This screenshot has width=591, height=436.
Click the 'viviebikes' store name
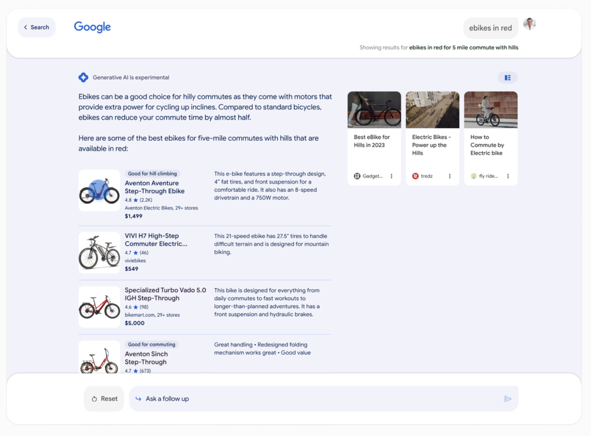coord(135,260)
